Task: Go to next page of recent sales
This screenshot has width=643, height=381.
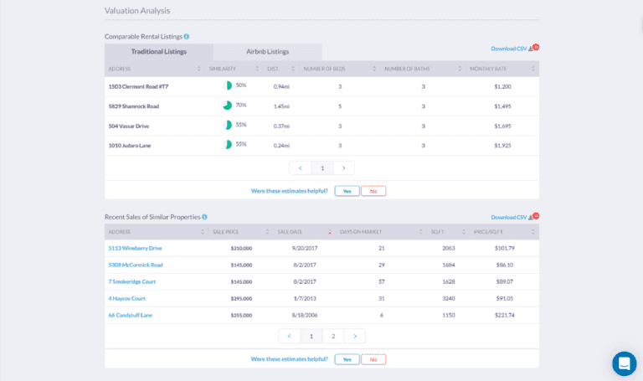Action: [x=355, y=336]
